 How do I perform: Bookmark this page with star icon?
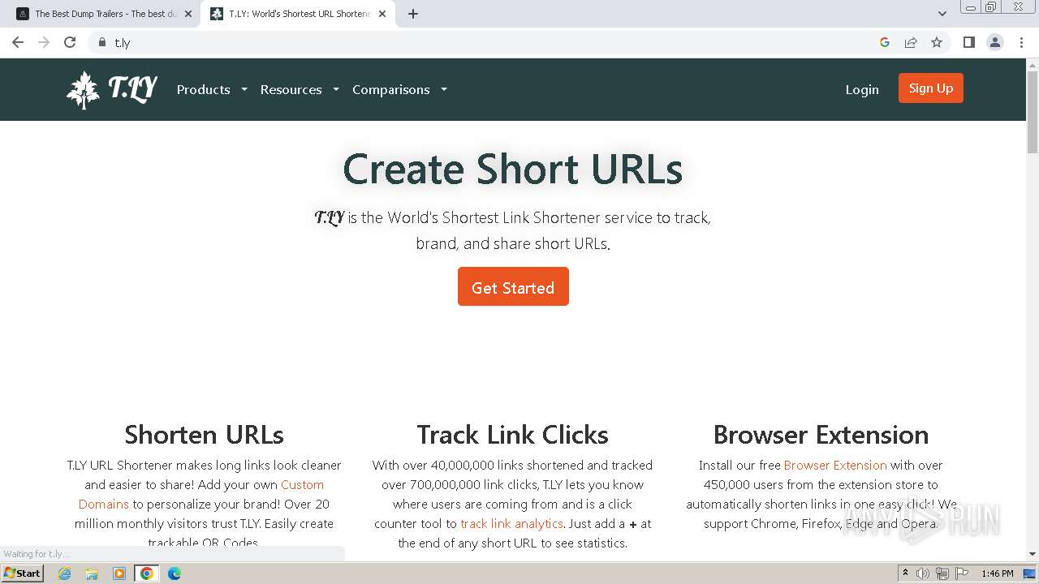pos(937,42)
